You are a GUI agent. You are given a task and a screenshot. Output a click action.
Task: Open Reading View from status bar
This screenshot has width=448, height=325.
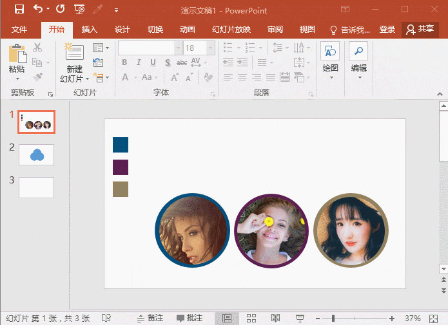pyautogui.click(x=275, y=319)
